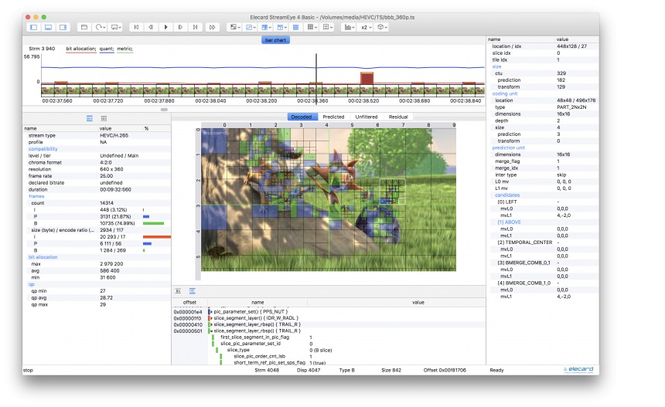Image resolution: width=665 pixels, height=407 pixels.
Task: Toggle the right panel visibility button
Action: [63, 27]
